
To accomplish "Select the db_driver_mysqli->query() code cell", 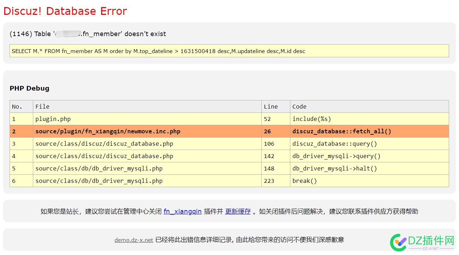I will click(370, 156).
